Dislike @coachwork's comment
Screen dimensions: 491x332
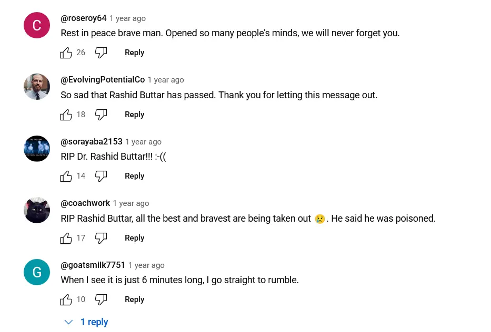pos(101,238)
